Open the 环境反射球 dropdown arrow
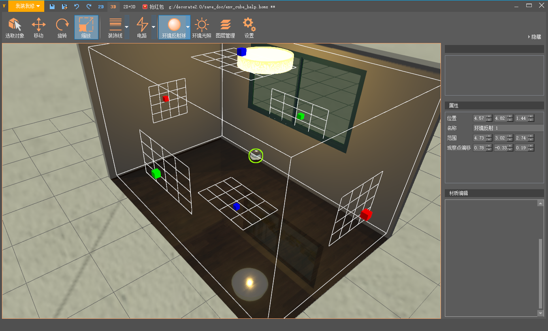Viewport: 548px width, 331px height. click(x=188, y=27)
